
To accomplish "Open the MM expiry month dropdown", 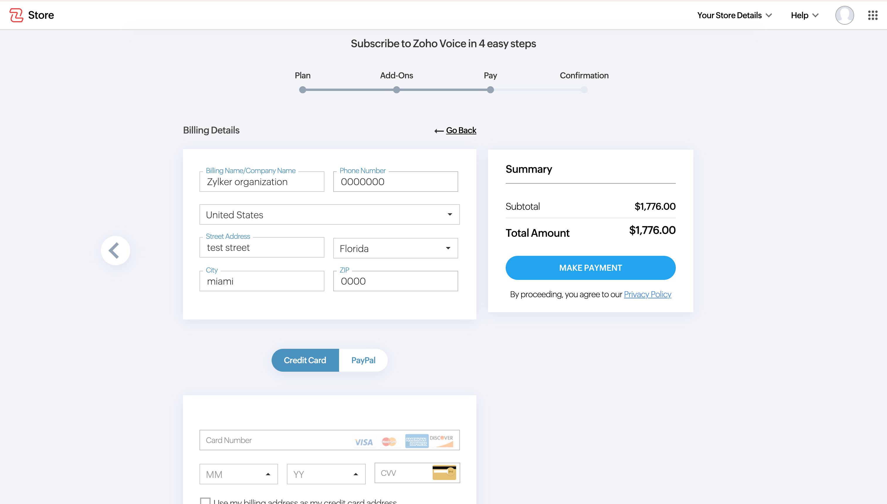I will click(x=238, y=474).
